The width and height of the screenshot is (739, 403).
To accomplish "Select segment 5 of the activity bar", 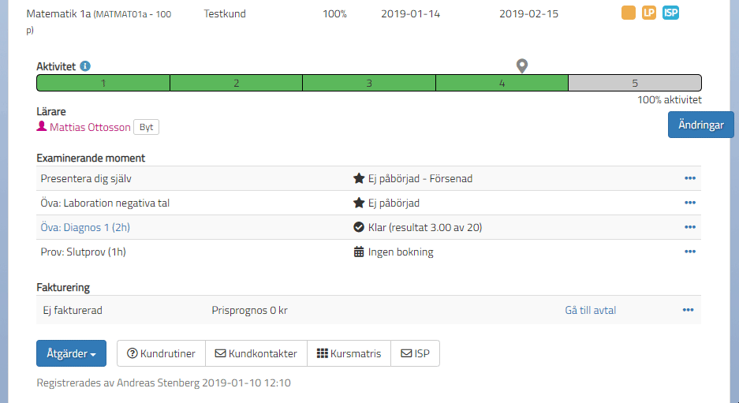I will click(634, 83).
